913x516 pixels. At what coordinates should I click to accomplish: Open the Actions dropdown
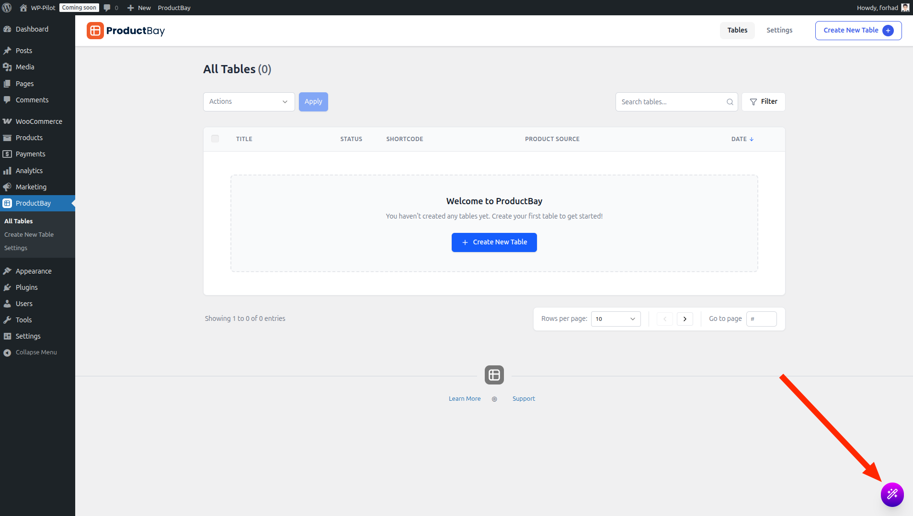[x=248, y=101]
